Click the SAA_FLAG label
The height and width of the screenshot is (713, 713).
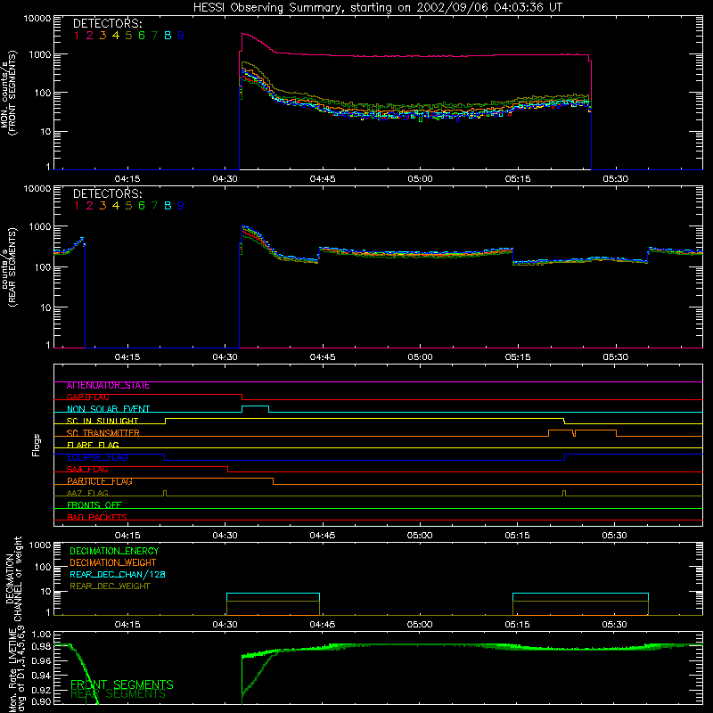(x=87, y=470)
